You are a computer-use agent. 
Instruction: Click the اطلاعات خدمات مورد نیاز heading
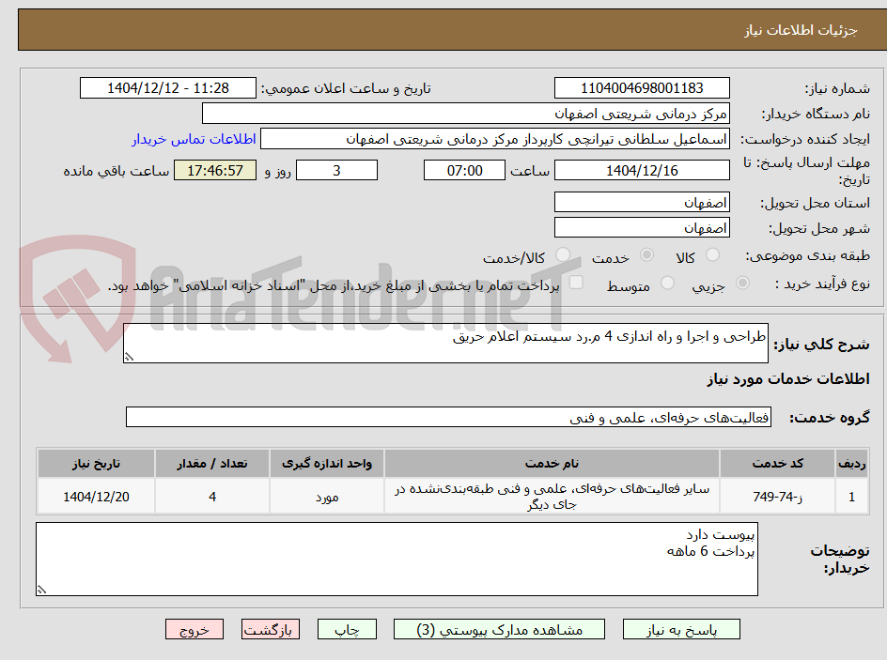coord(788,378)
